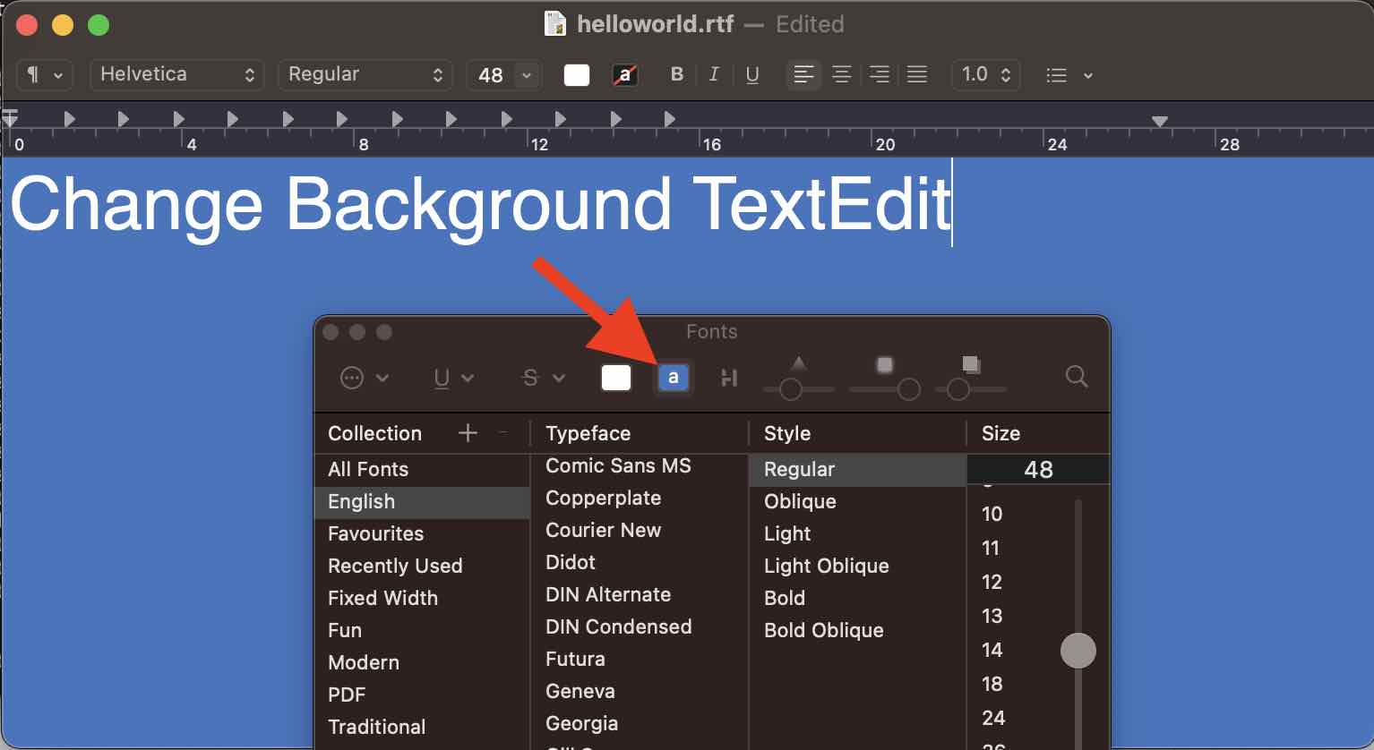The width and height of the screenshot is (1374, 750).
Task: Open the Fonts panel search
Action: click(1075, 377)
